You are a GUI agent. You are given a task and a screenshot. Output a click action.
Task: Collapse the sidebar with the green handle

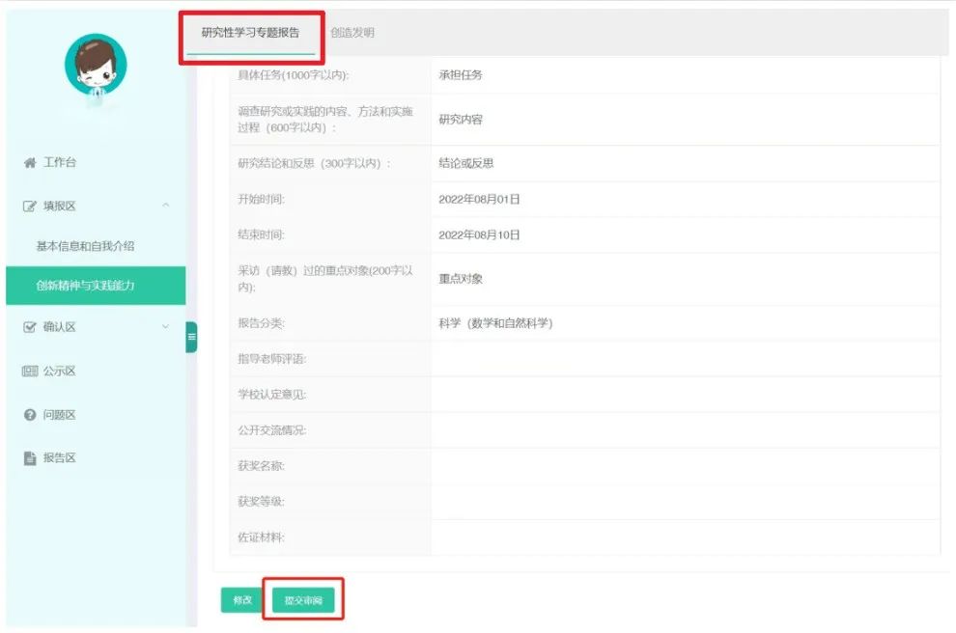click(x=191, y=337)
